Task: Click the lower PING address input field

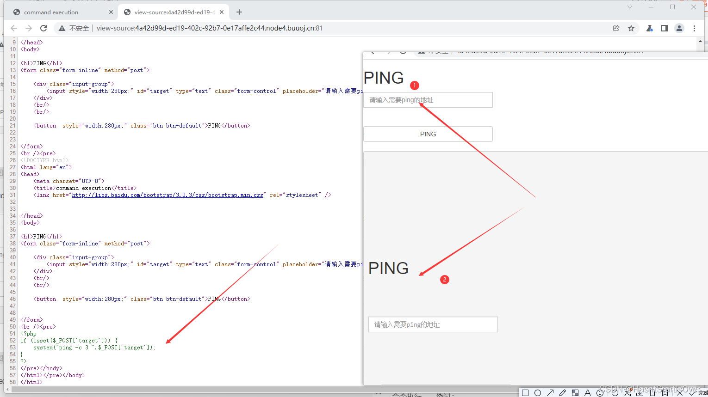Action: (x=433, y=324)
